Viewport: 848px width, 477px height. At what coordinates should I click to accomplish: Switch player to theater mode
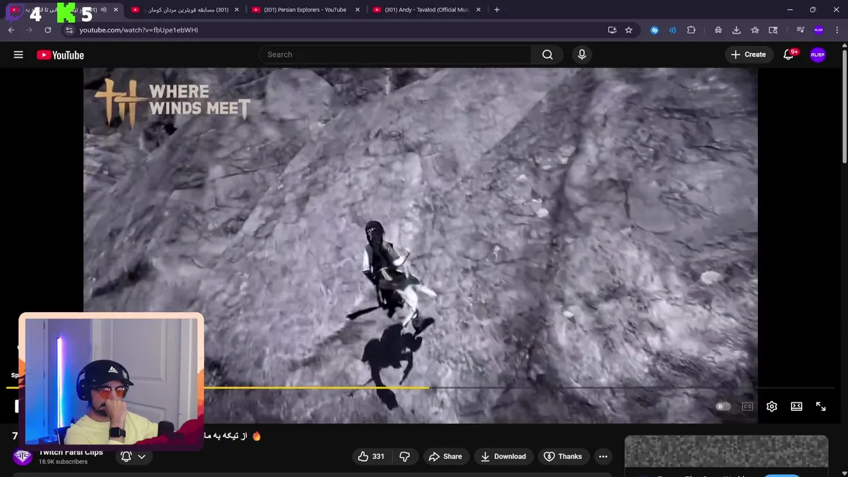tap(796, 407)
